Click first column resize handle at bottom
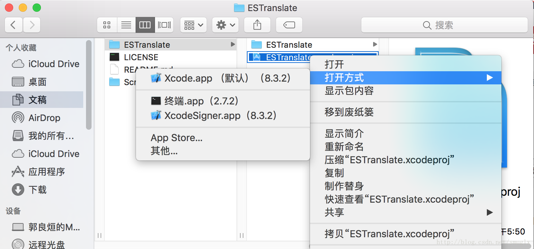 pyautogui.click(x=100, y=236)
